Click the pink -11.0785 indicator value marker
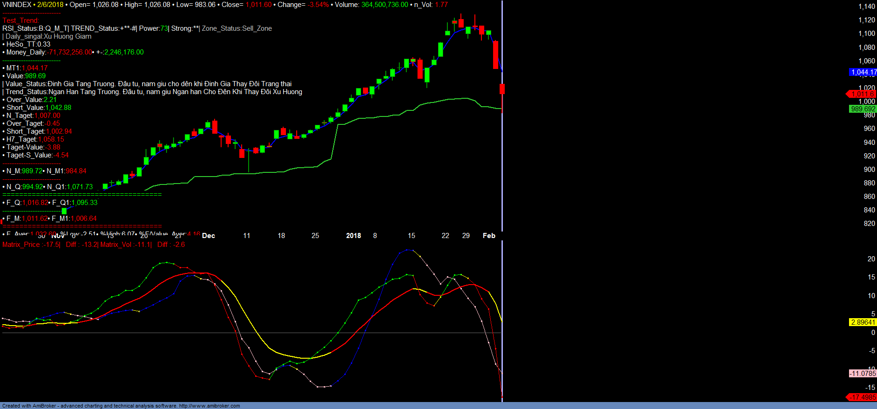877x409 pixels. pos(863,374)
